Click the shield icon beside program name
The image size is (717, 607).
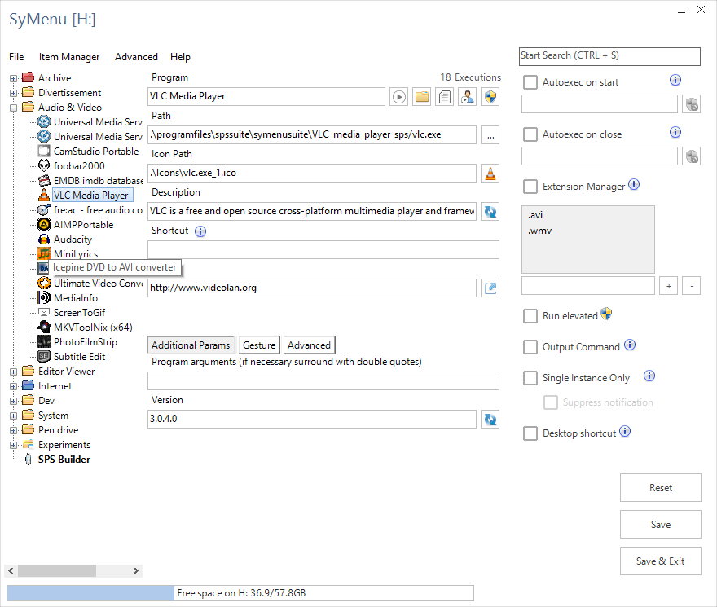click(x=490, y=96)
